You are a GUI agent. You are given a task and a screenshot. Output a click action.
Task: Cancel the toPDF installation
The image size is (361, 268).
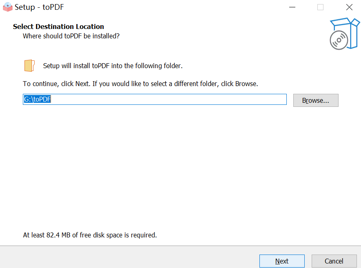pos(334,261)
